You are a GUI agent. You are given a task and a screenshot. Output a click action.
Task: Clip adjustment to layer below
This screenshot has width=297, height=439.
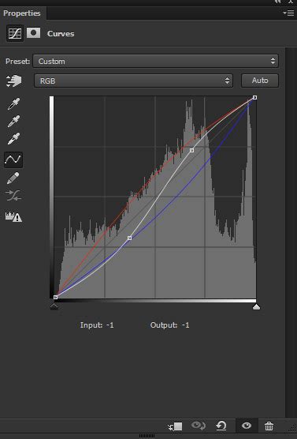[175, 426]
